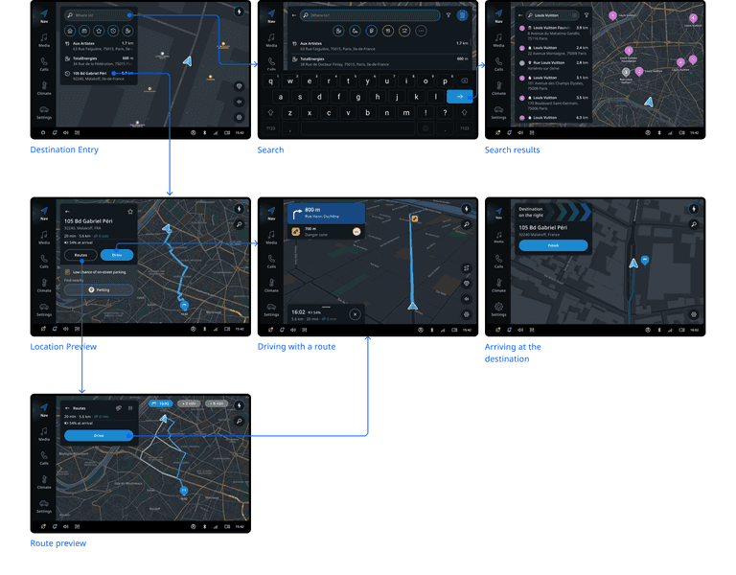736x575 pixels.
Task: Toggle the favorite star in Location Preview
Action: coord(130,211)
